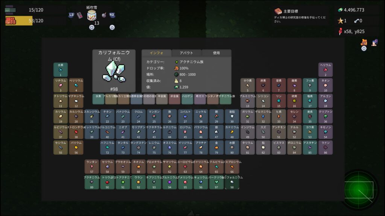385x216 pixels.
Task: Click the lanthanum (ランタン) tile numbered 57
Action: click(x=92, y=166)
